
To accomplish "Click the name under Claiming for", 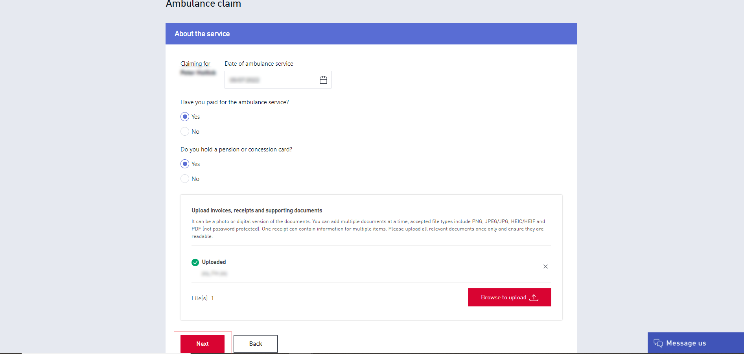I will 198,73.
